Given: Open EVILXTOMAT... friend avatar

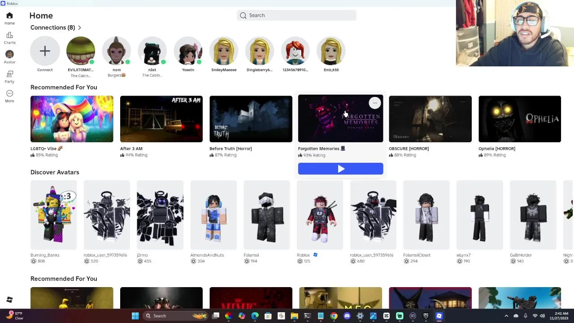Looking at the screenshot, I should 81,51.
